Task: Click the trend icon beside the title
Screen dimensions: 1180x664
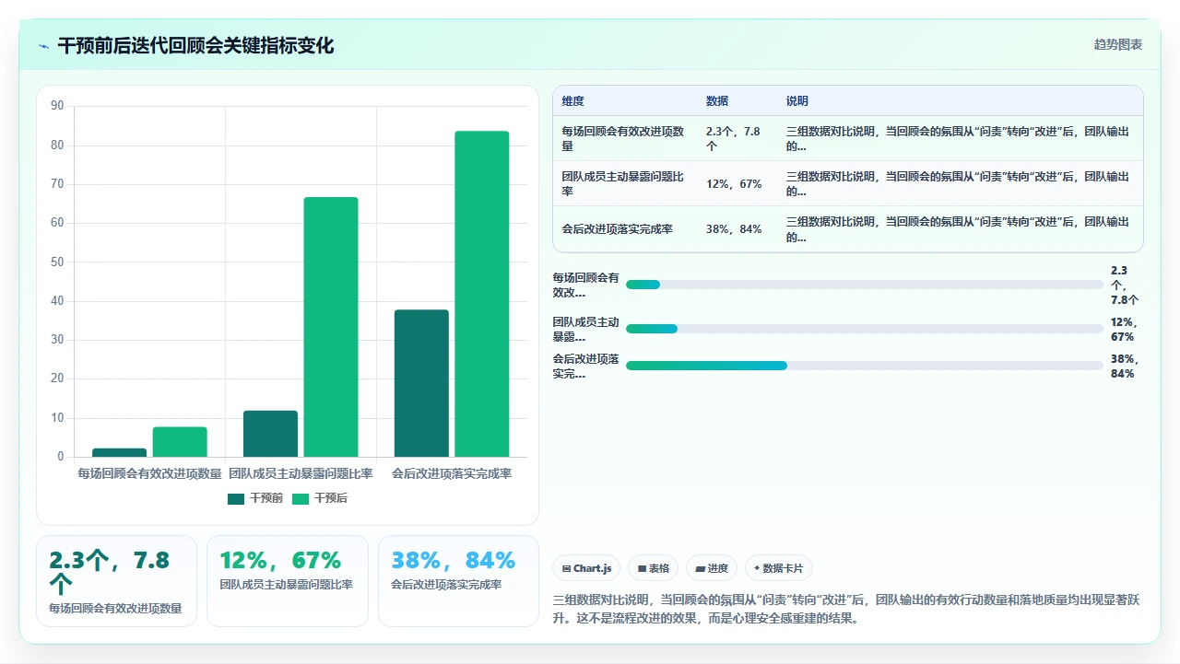Action: tap(44, 46)
